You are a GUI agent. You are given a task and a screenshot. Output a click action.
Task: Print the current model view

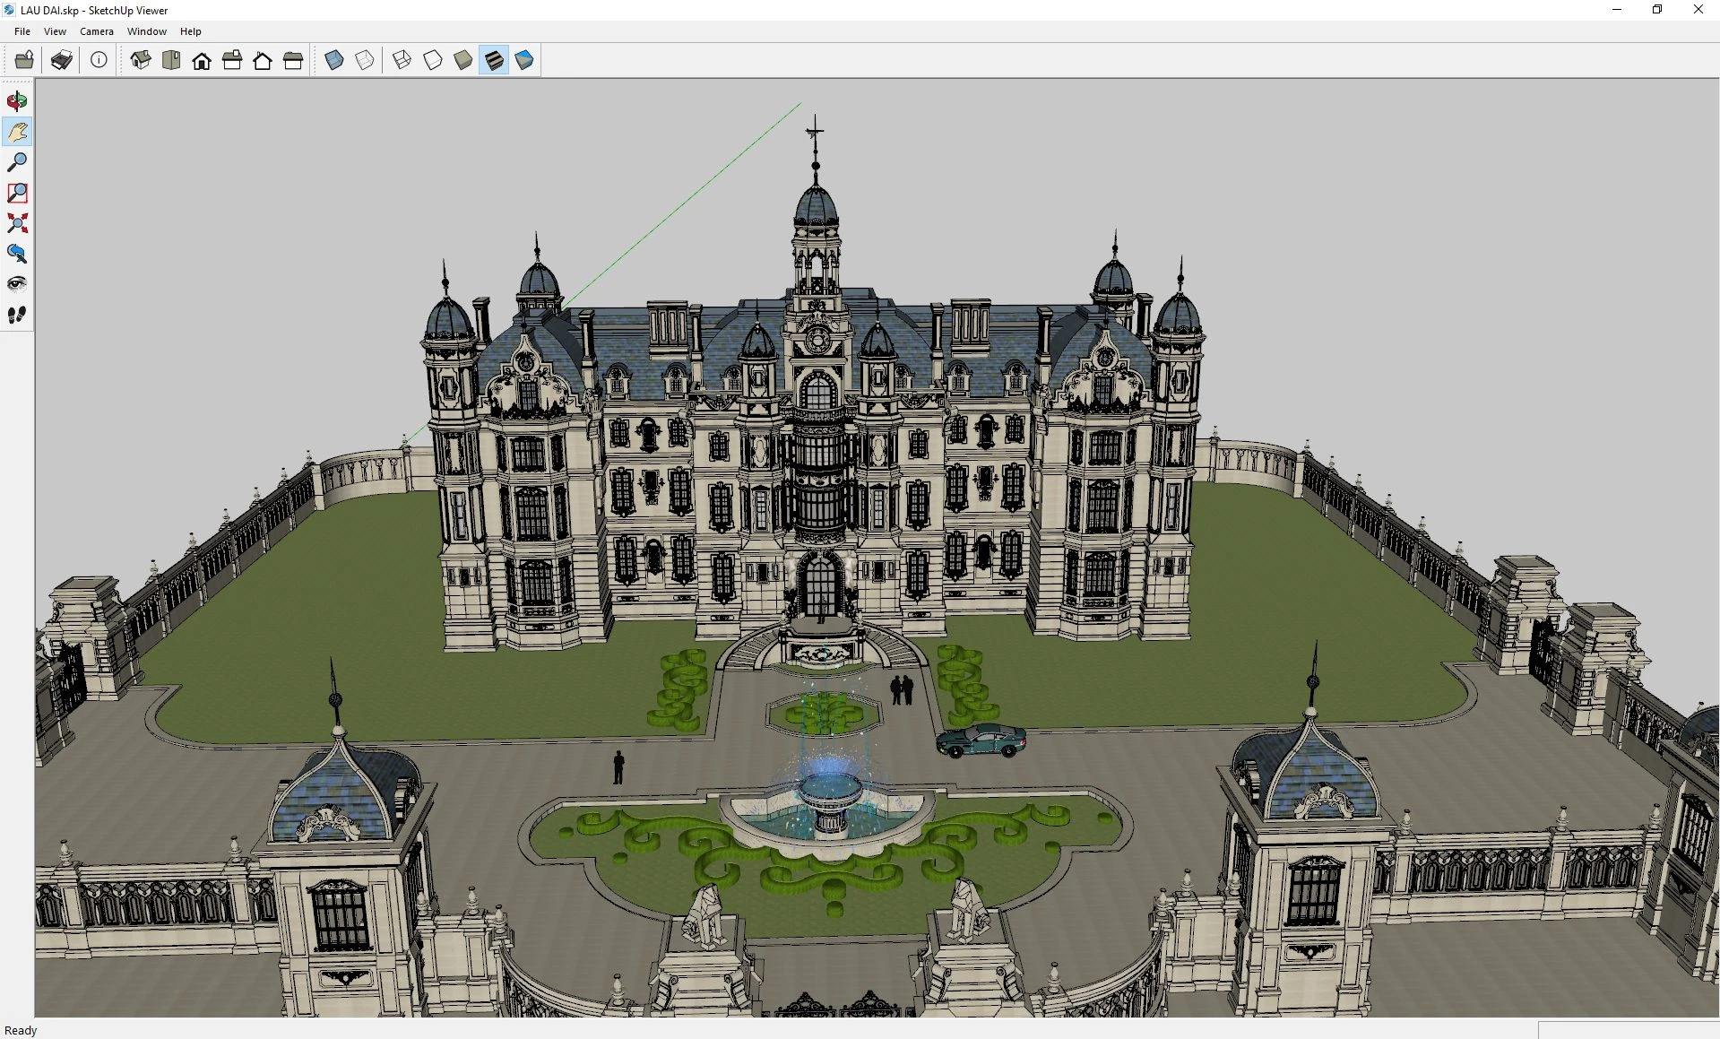61,60
